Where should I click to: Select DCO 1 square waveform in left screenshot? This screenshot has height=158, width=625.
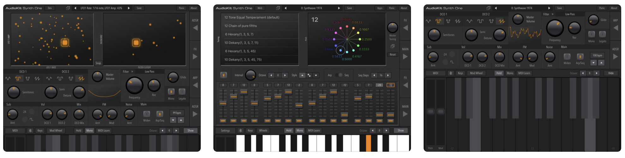18,78
